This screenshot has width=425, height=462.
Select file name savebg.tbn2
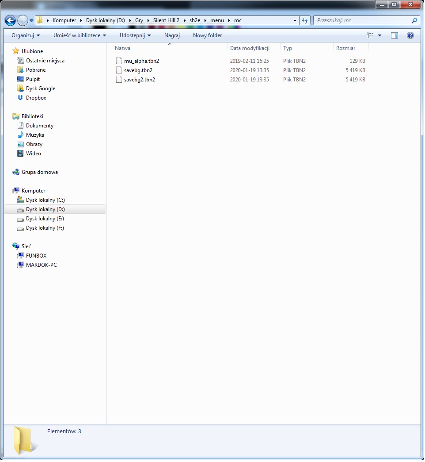(138, 70)
